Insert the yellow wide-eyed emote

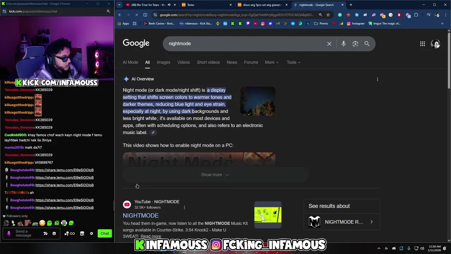[x=42, y=223]
